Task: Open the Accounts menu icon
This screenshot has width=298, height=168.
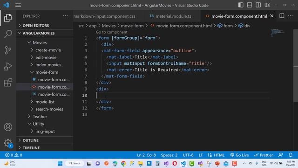Action: pyautogui.click(x=8, y=127)
